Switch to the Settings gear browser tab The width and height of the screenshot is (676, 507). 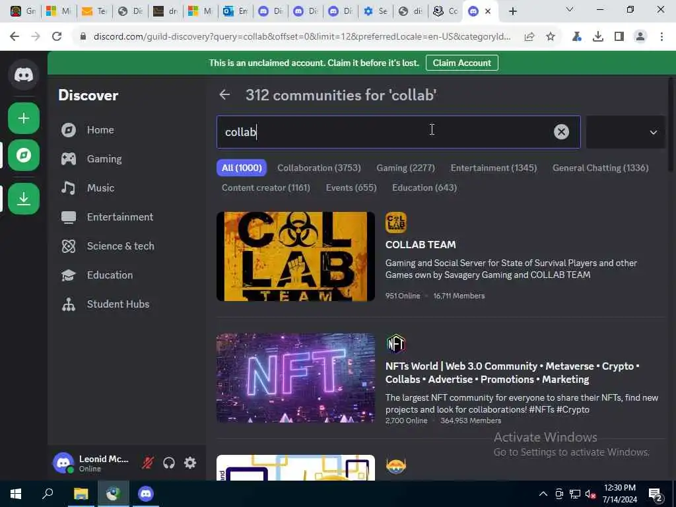point(376,12)
